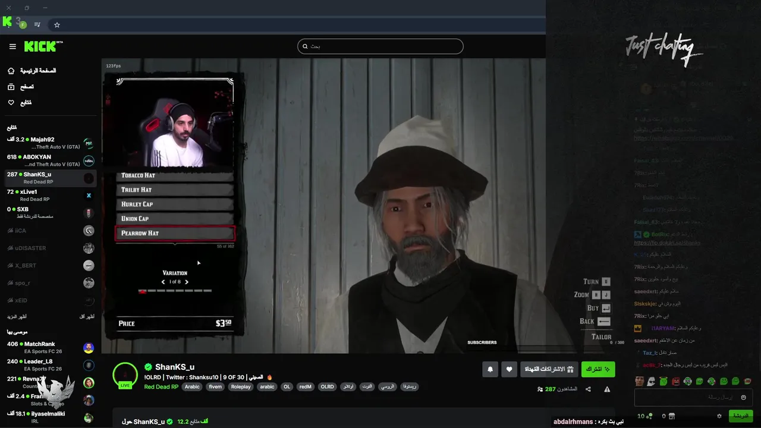Click ShanKS_u's live avatar below the video
Screen dimensions: 761x428
tap(125, 375)
